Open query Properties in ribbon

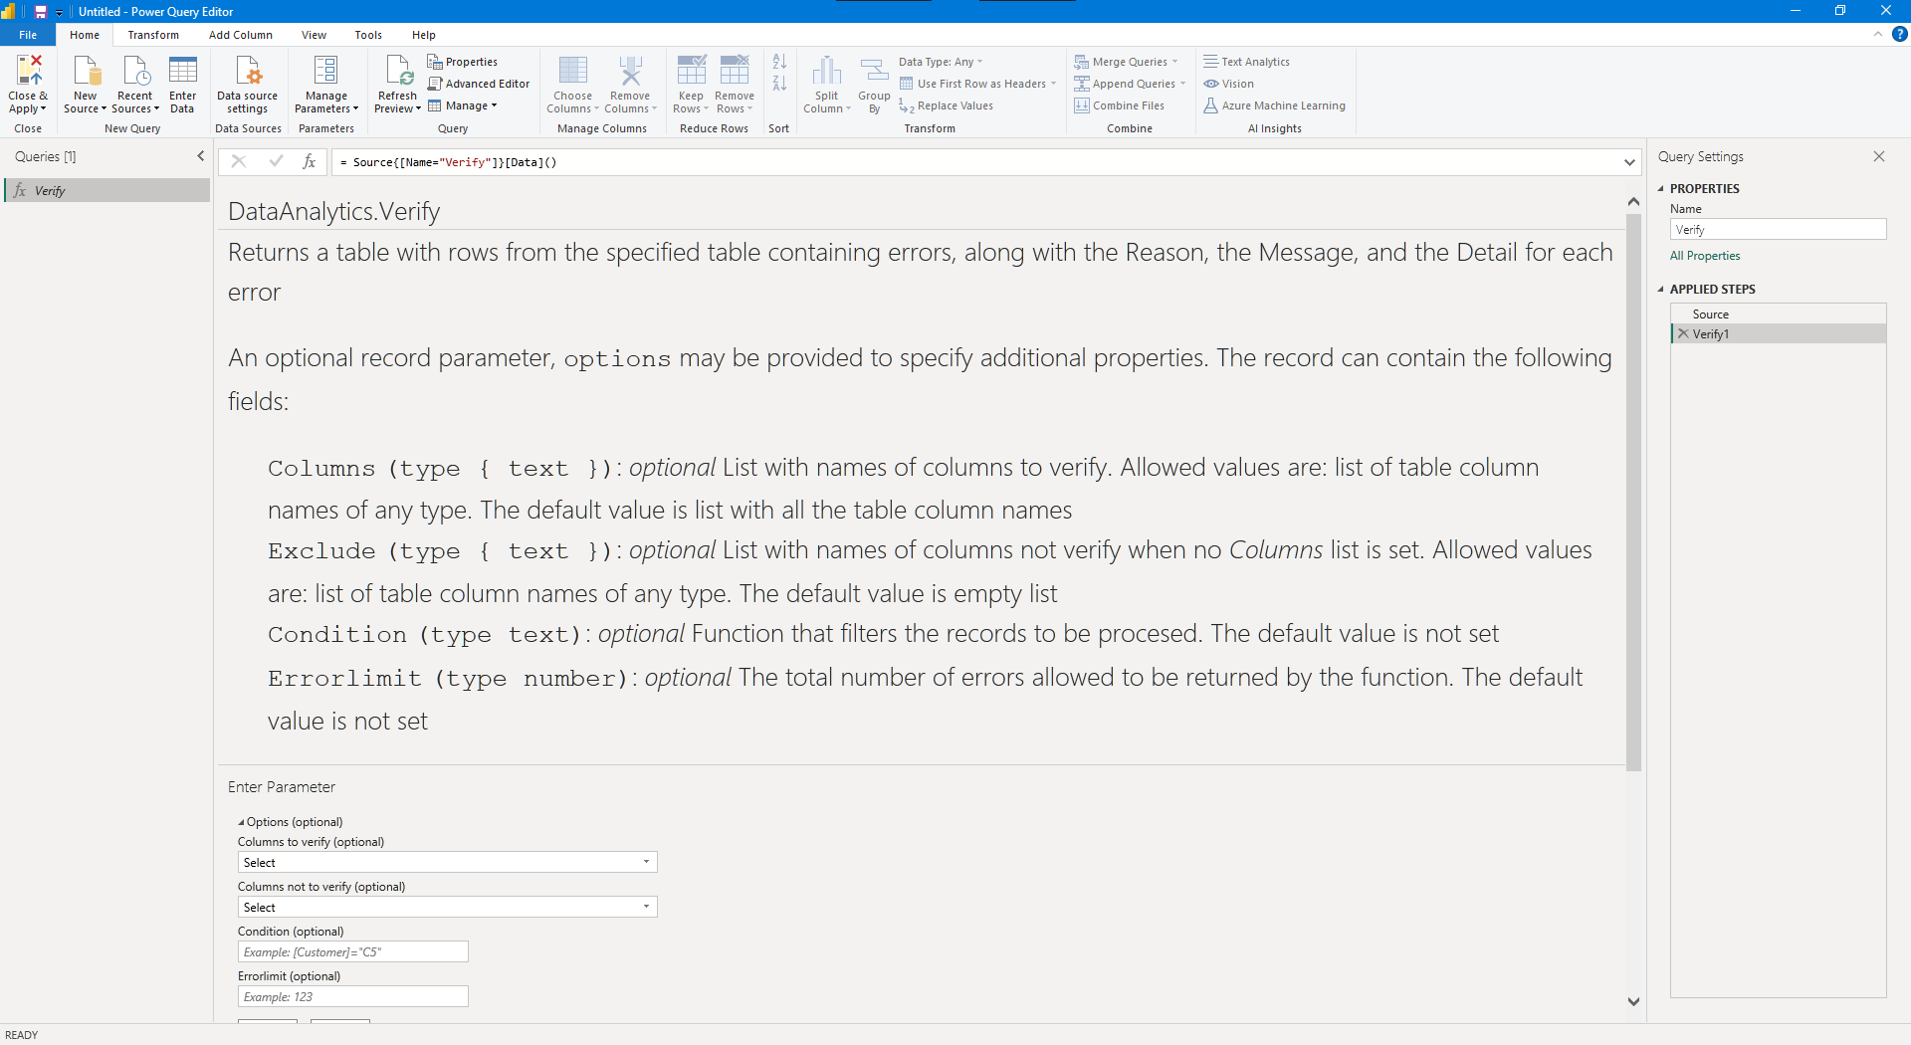coord(463,62)
